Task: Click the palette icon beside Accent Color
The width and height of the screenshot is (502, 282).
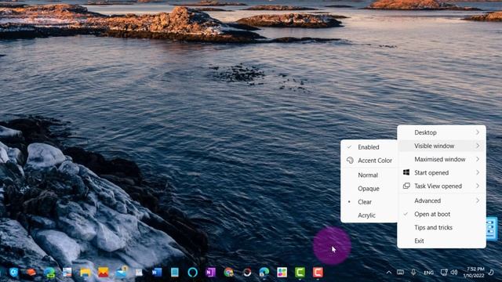Action: (x=350, y=160)
